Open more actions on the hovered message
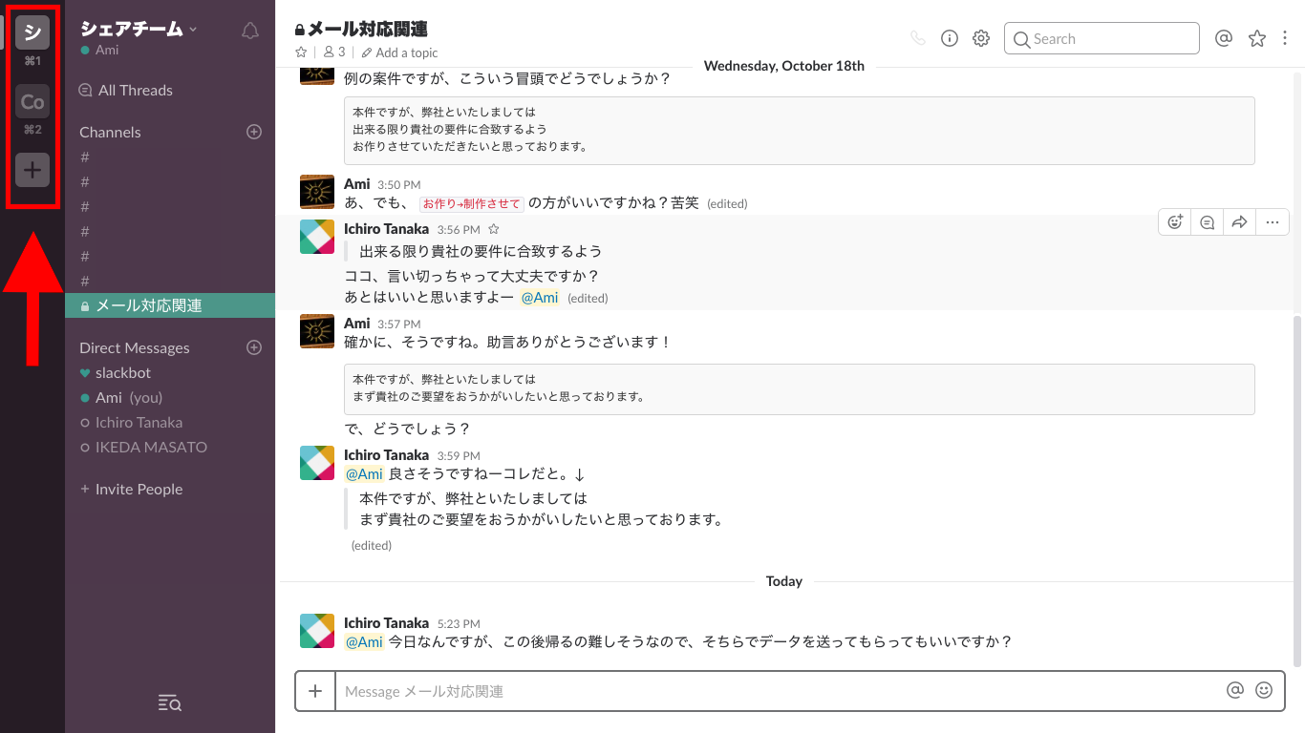 [1272, 221]
